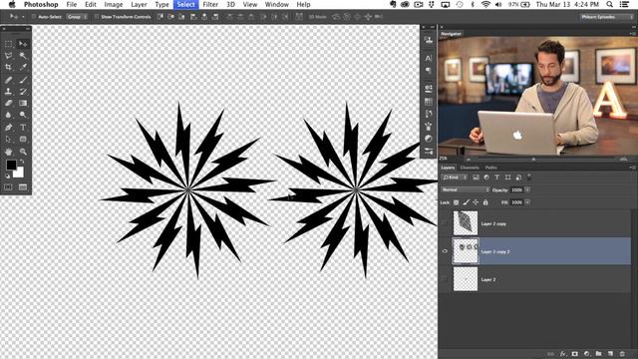
Task: Open the Layer menu
Action: [139, 4]
